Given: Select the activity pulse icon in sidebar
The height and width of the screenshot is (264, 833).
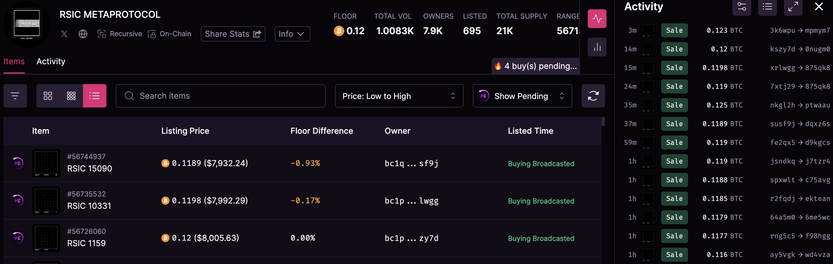Looking at the screenshot, I should (x=597, y=18).
